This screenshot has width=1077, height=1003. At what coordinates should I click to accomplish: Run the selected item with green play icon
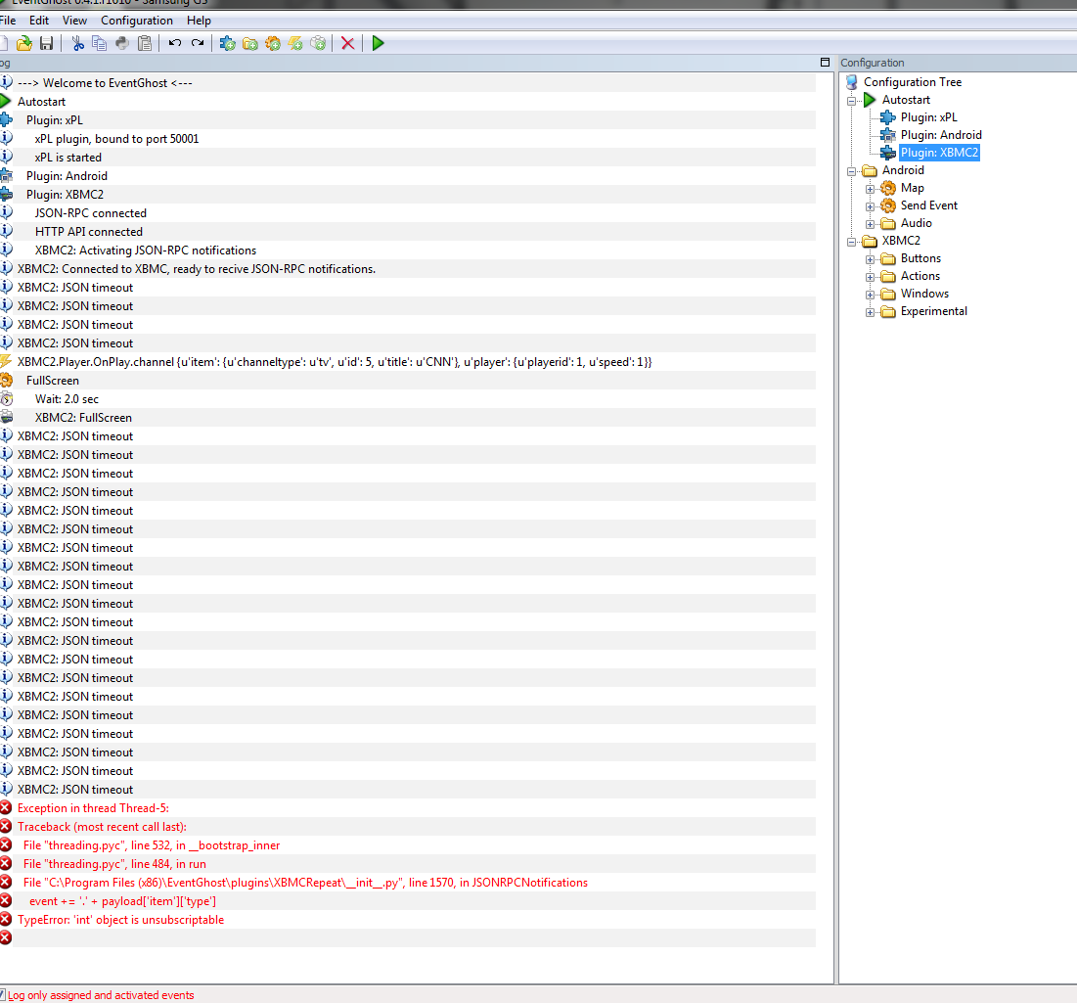coord(378,43)
